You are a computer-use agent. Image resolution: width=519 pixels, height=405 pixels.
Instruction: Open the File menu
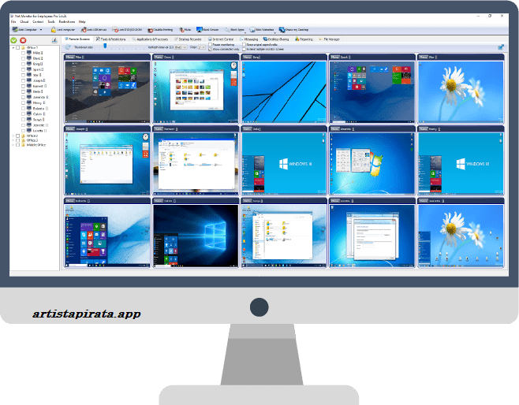click(x=13, y=21)
